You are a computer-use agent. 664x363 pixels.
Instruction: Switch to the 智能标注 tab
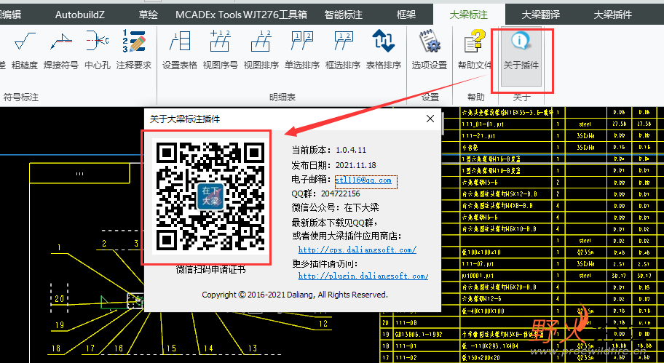click(x=344, y=15)
